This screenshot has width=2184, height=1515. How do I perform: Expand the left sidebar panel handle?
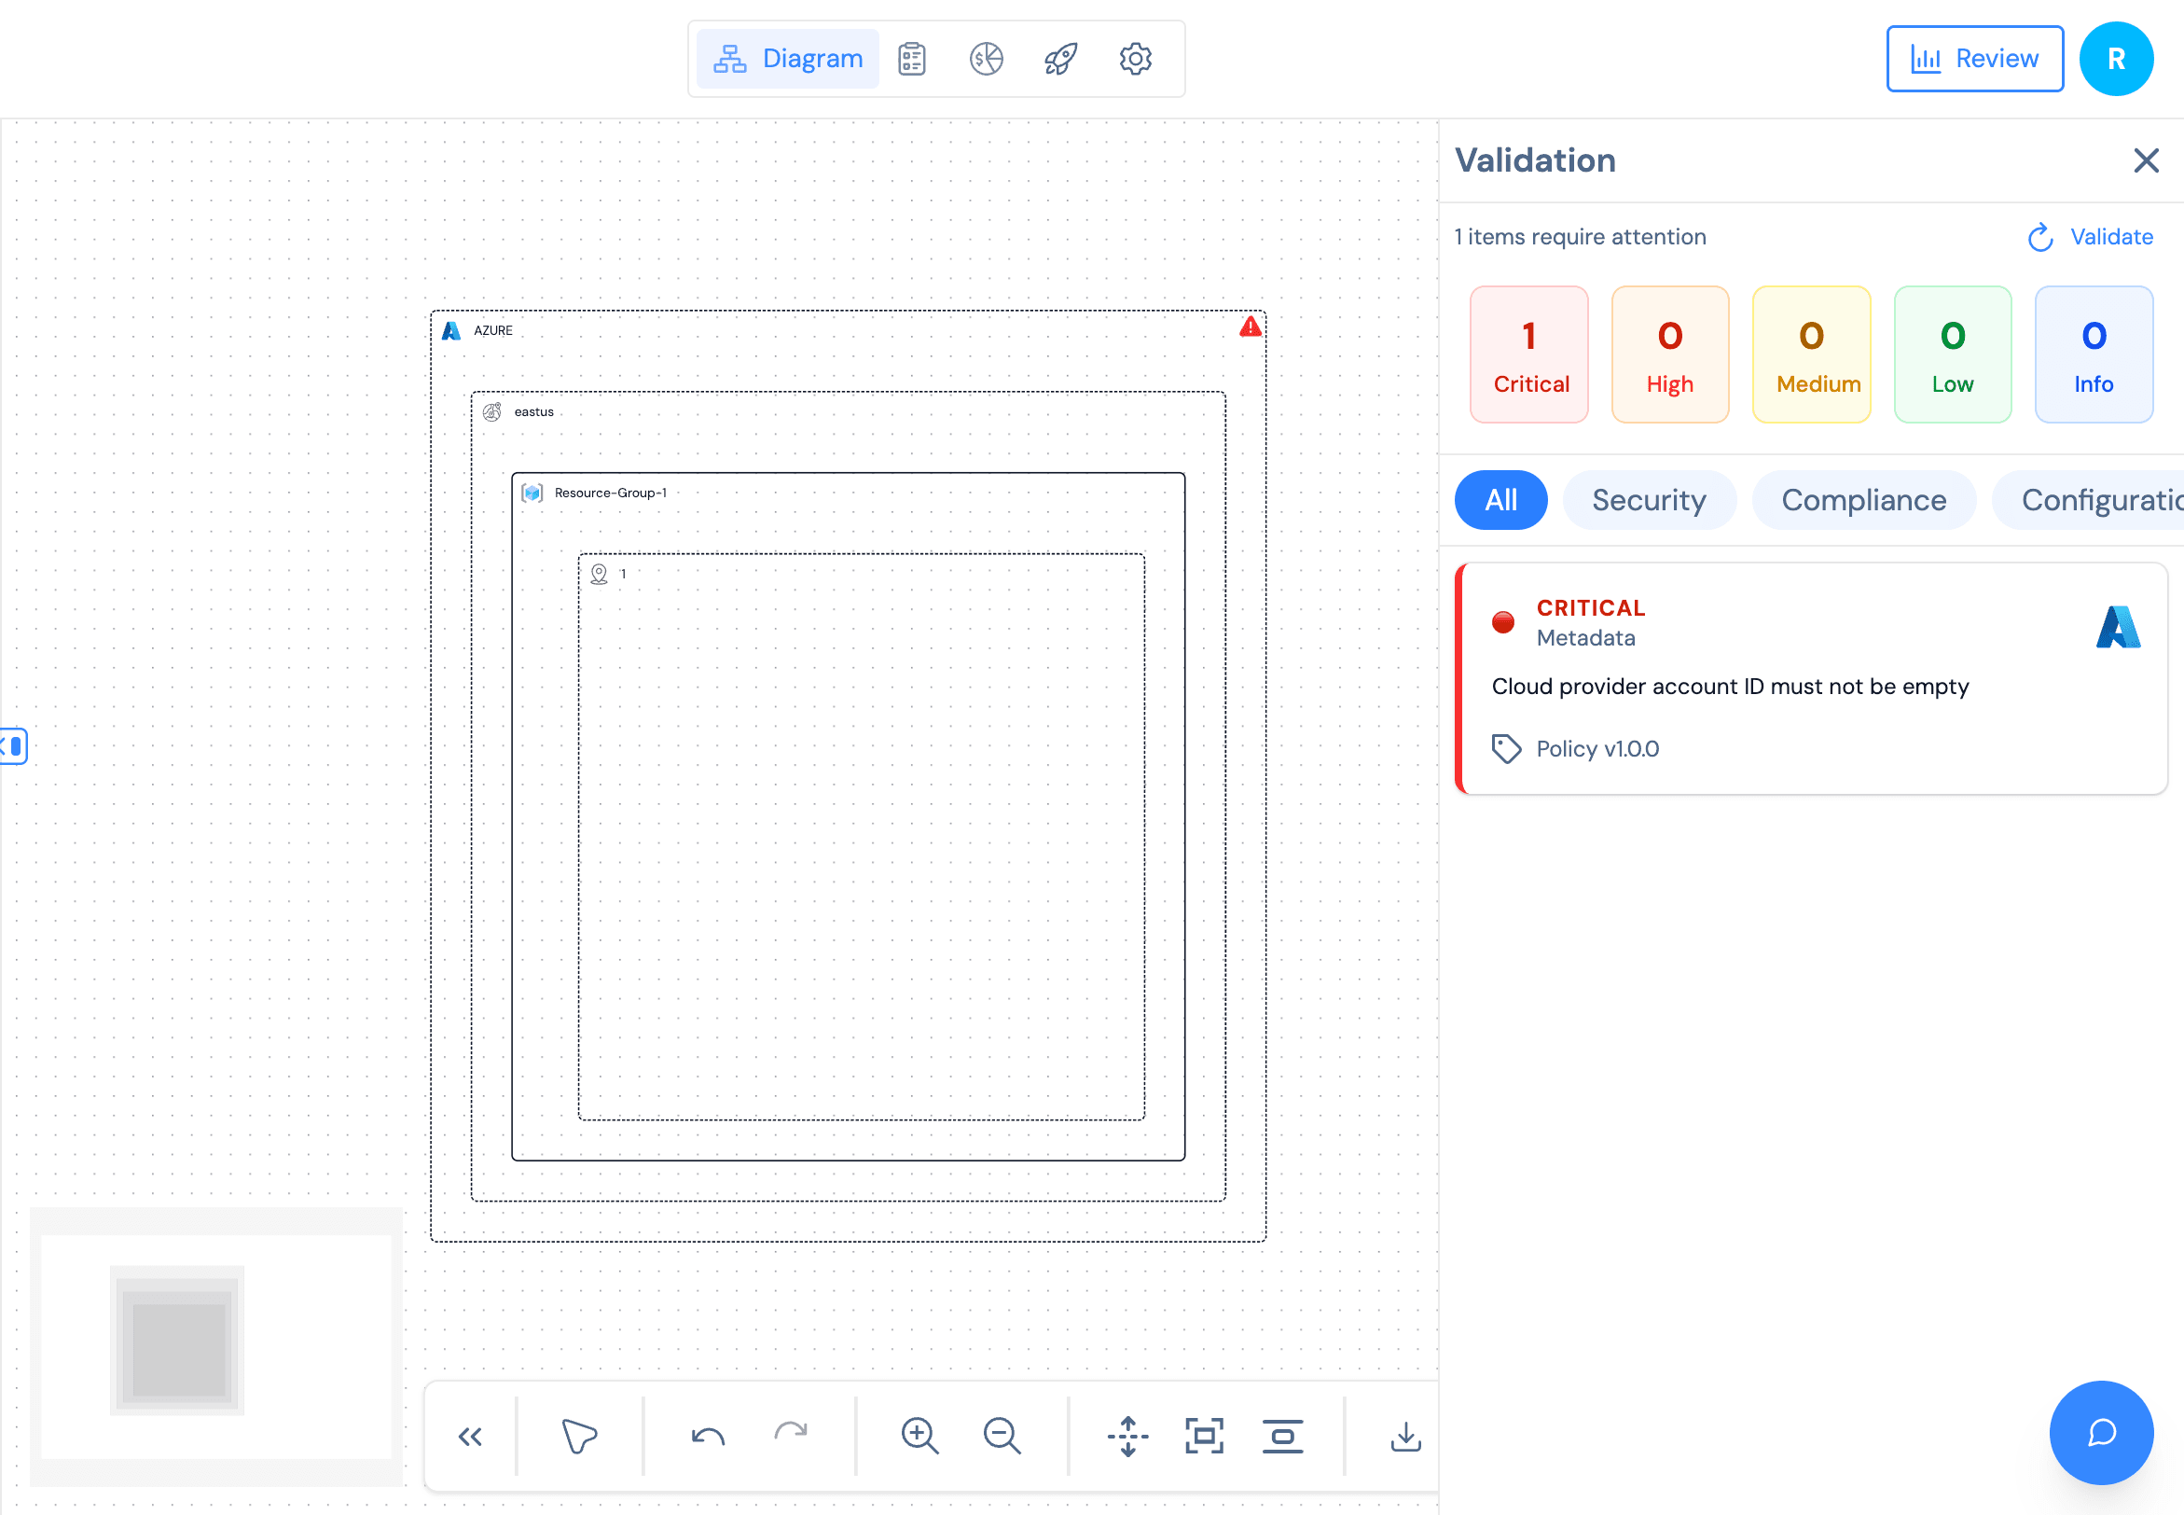(13, 746)
